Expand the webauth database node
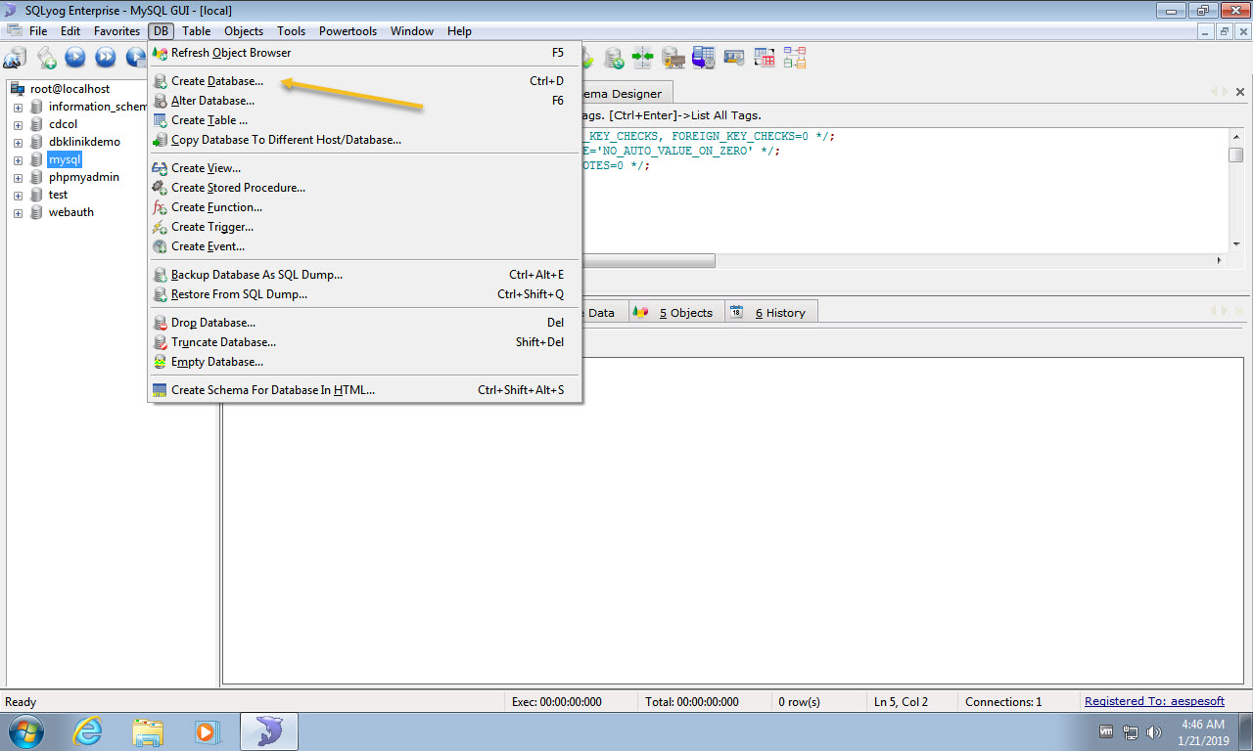Image resolution: width=1253 pixels, height=751 pixels. pos(18,212)
